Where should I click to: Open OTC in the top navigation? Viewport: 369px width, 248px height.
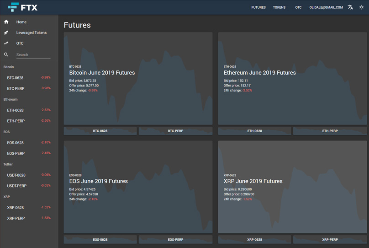click(x=298, y=7)
